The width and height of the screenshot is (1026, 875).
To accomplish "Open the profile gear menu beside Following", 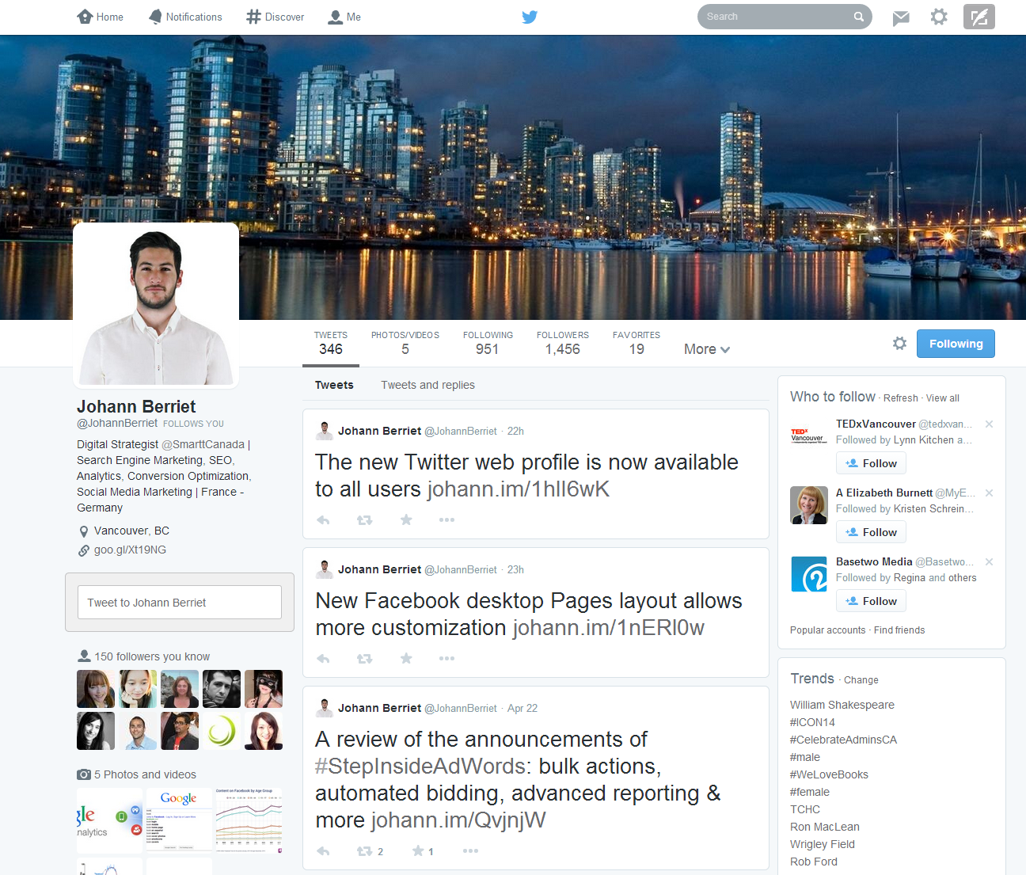I will [899, 344].
